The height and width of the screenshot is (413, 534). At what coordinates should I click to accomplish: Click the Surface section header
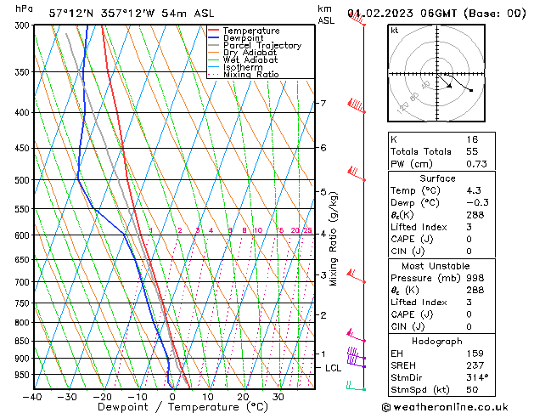pyautogui.click(x=437, y=178)
